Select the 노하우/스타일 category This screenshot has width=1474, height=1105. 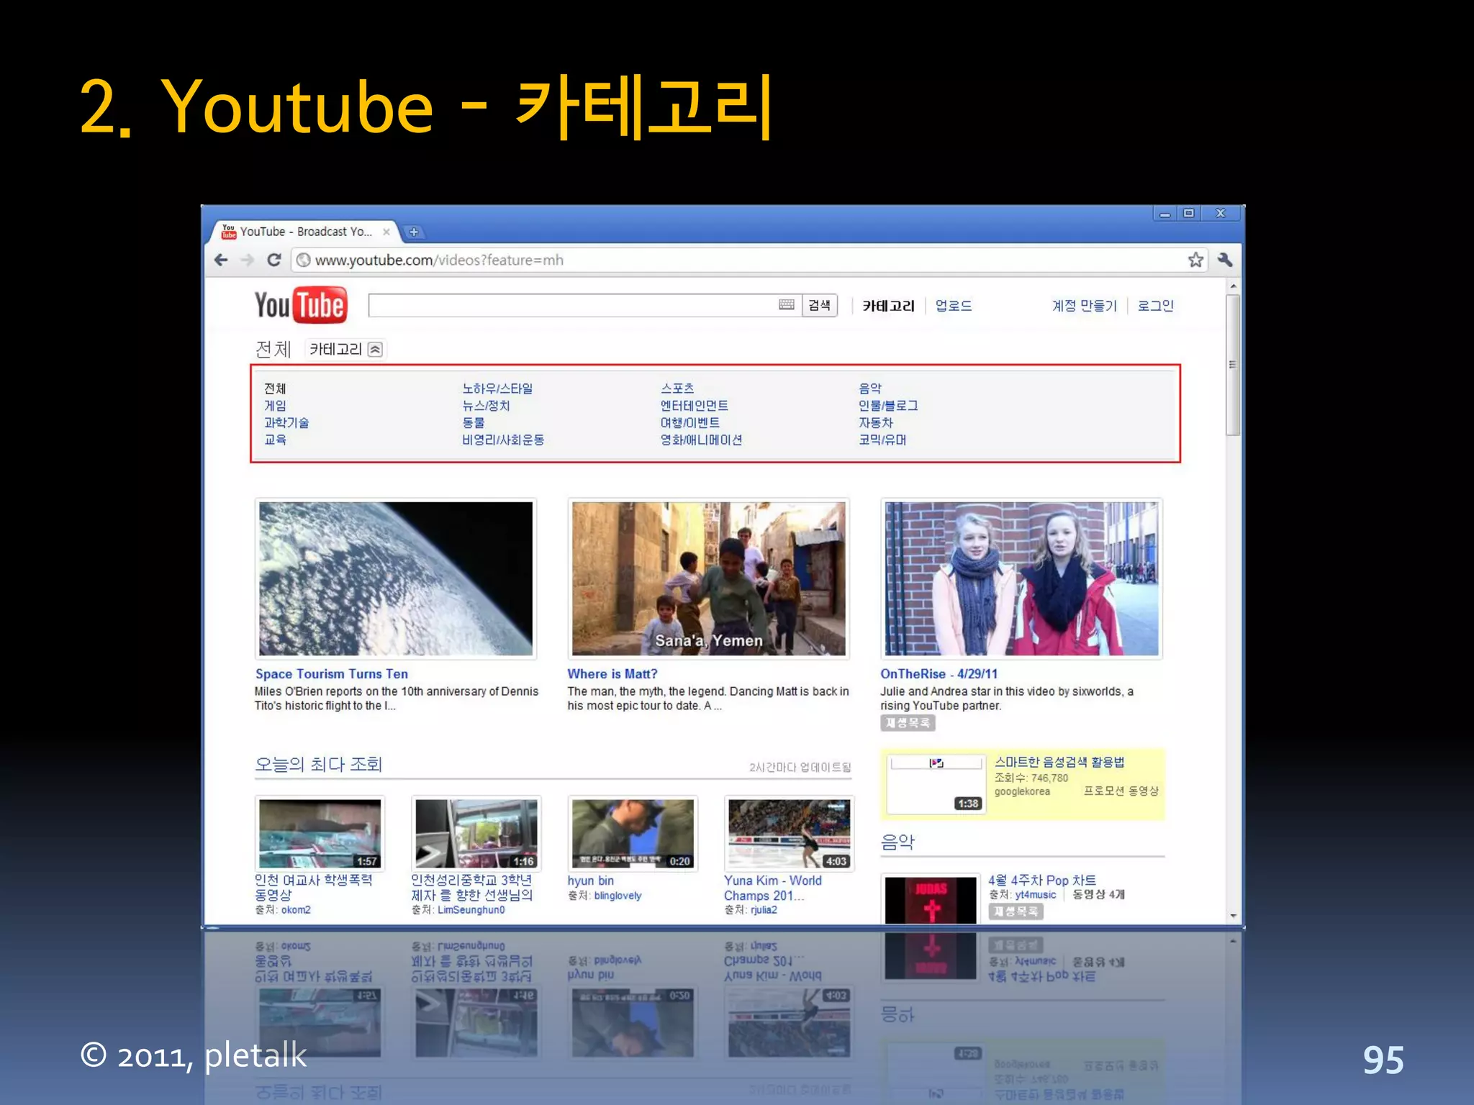point(497,388)
